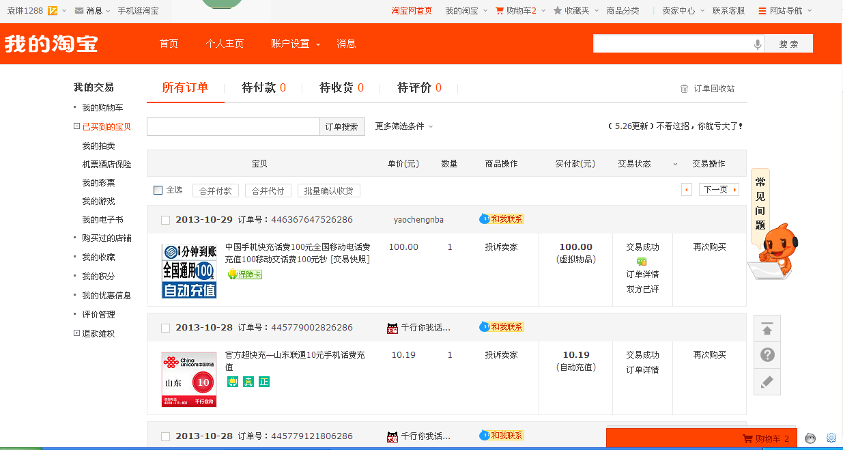Open the help question mark icon

click(767, 355)
